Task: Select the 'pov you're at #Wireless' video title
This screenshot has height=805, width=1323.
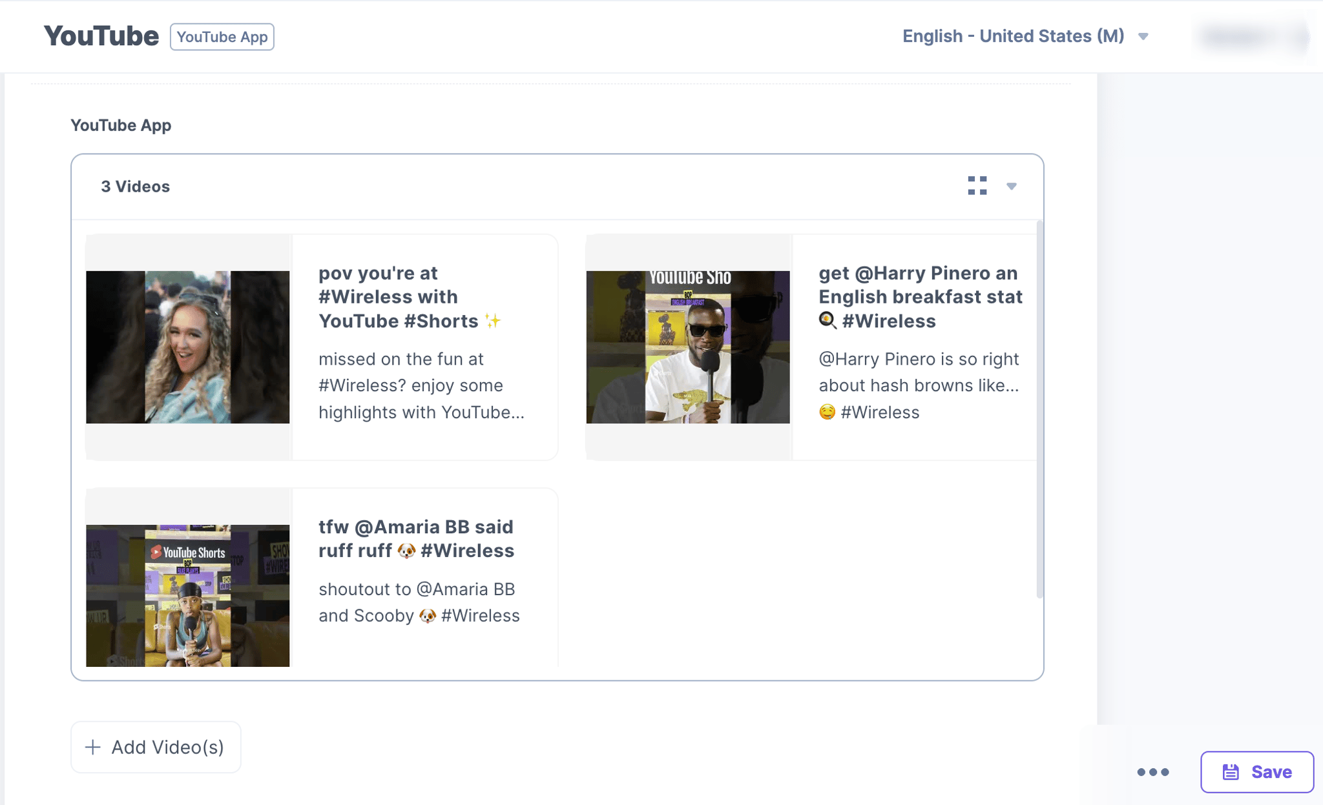Action: click(x=410, y=297)
